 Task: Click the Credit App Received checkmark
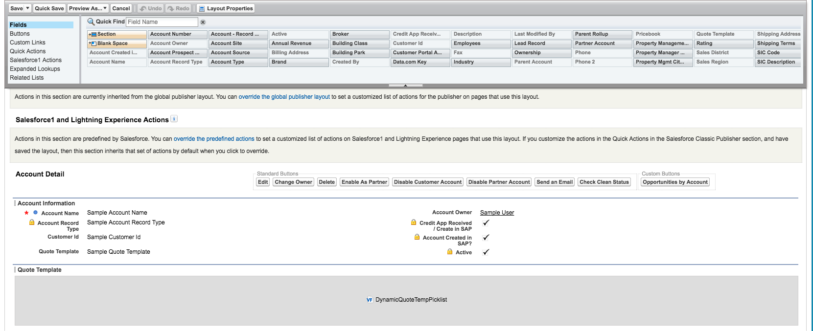tap(486, 222)
